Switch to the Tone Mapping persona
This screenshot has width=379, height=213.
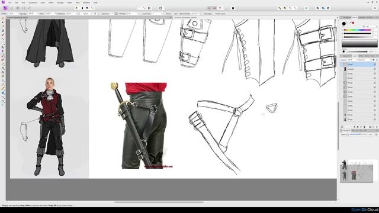(x=24, y=8)
